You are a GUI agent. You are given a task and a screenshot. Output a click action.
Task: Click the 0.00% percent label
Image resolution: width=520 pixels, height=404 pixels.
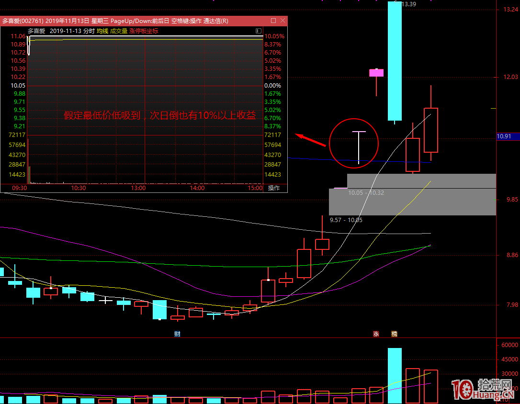point(272,86)
